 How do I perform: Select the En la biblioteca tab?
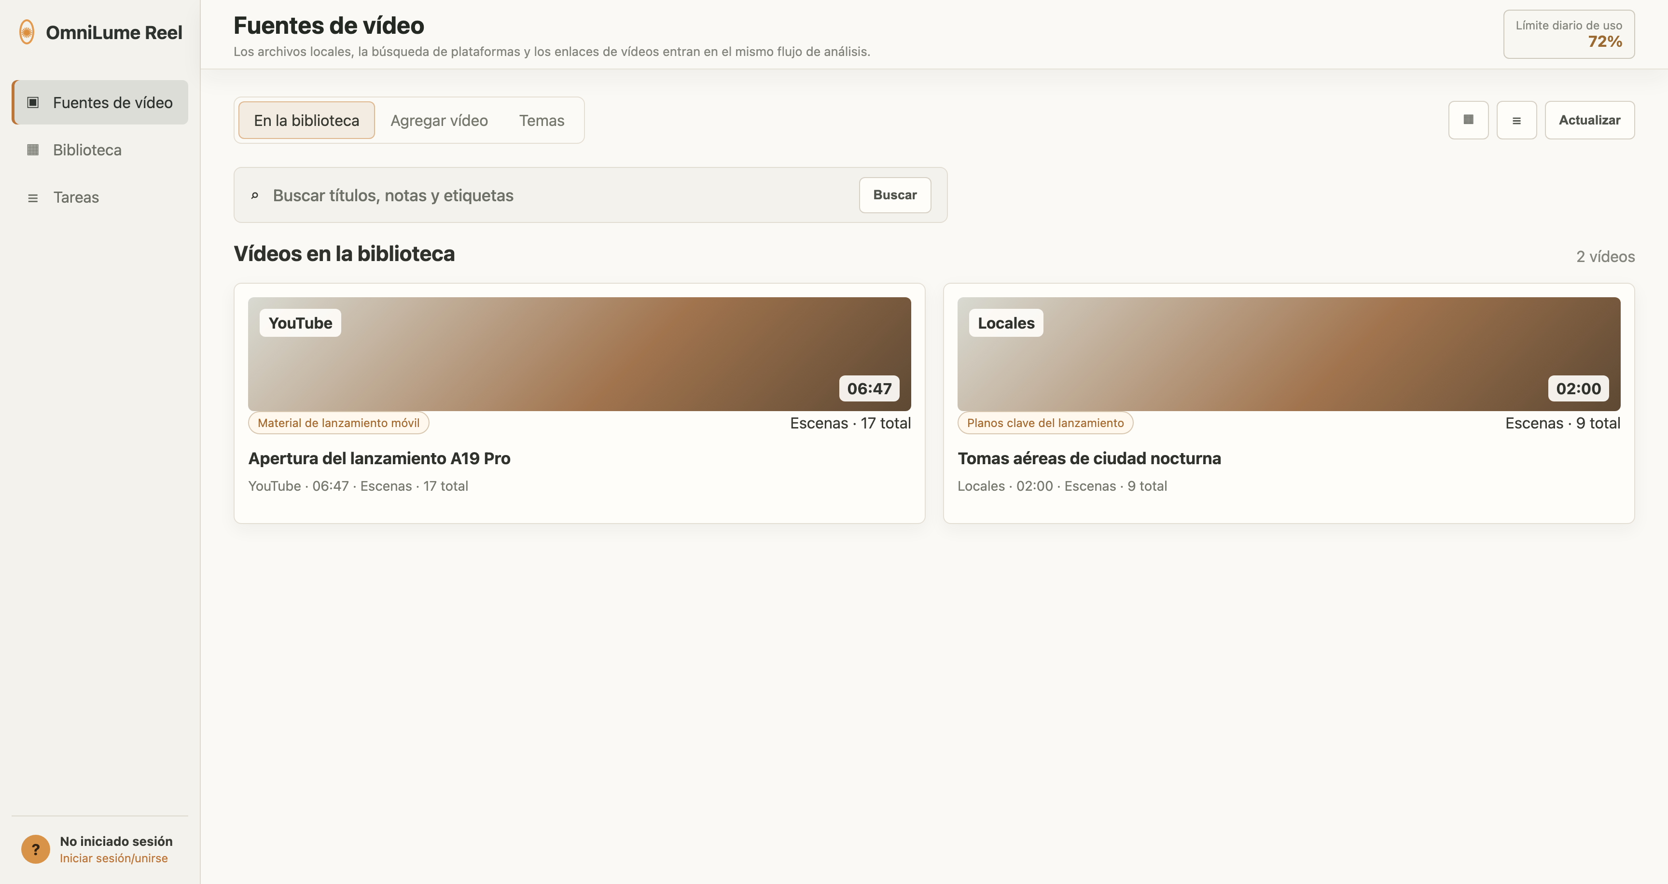[306, 120]
